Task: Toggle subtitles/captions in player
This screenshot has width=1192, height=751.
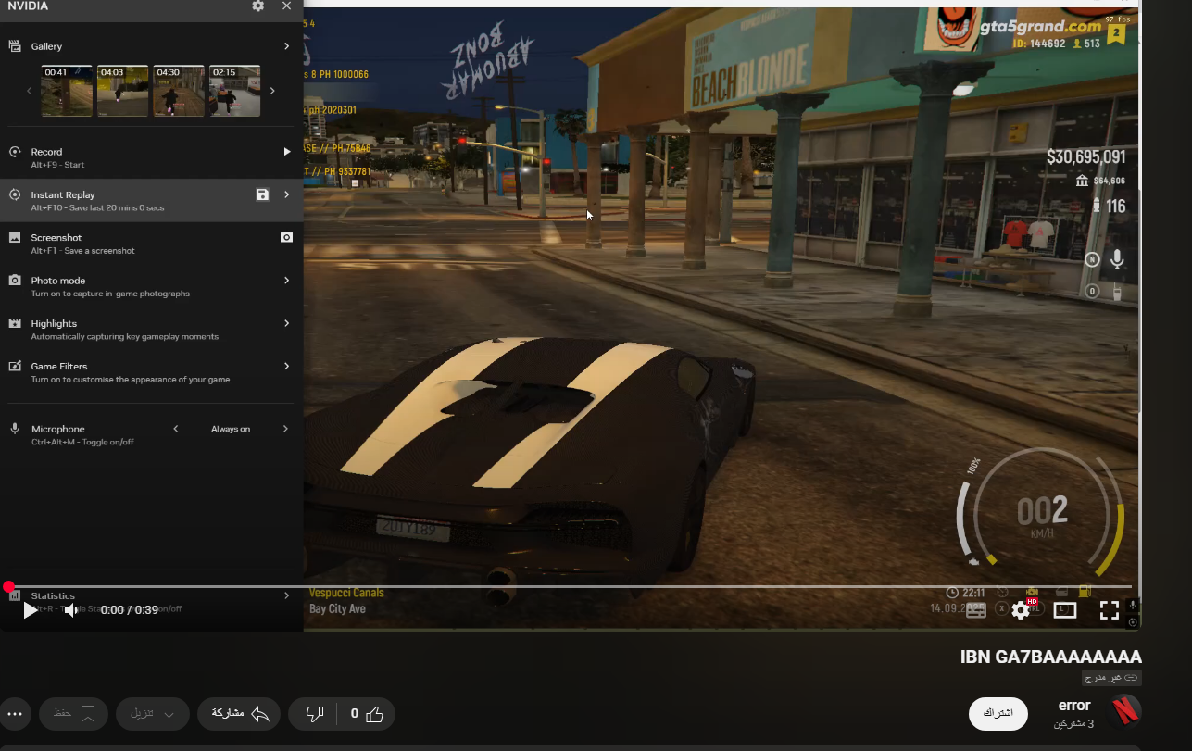Action: click(976, 610)
